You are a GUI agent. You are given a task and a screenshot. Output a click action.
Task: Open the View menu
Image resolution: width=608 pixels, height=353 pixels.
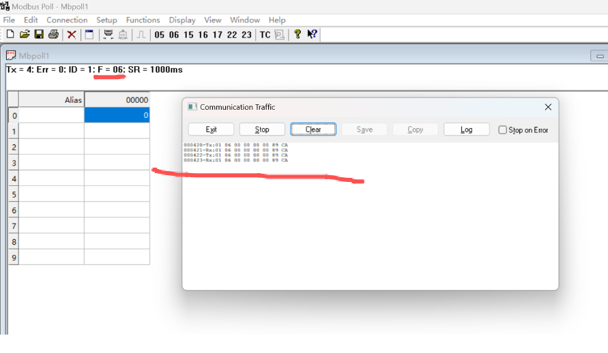tap(213, 20)
